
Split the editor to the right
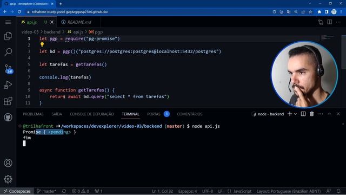(329, 22)
